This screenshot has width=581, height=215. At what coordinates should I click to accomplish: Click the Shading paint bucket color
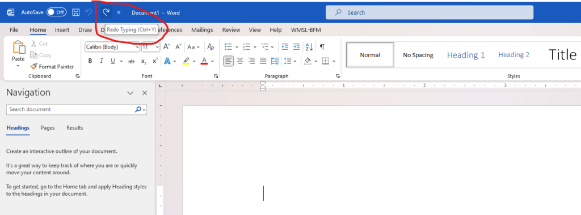[308, 61]
